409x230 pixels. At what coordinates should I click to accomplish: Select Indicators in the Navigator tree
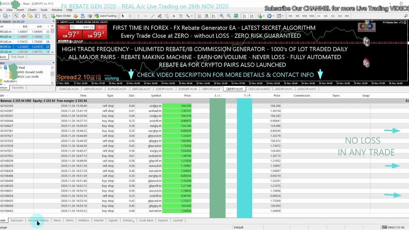coord(10,81)
